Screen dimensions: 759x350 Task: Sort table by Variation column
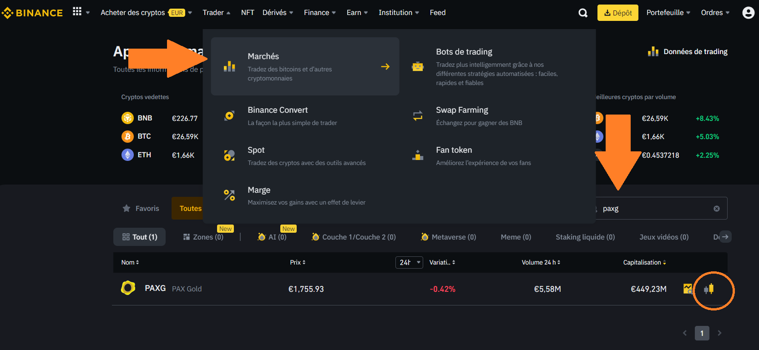[x=442, y=262]
